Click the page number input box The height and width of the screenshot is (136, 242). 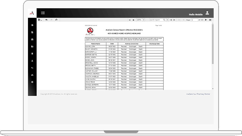194,20
